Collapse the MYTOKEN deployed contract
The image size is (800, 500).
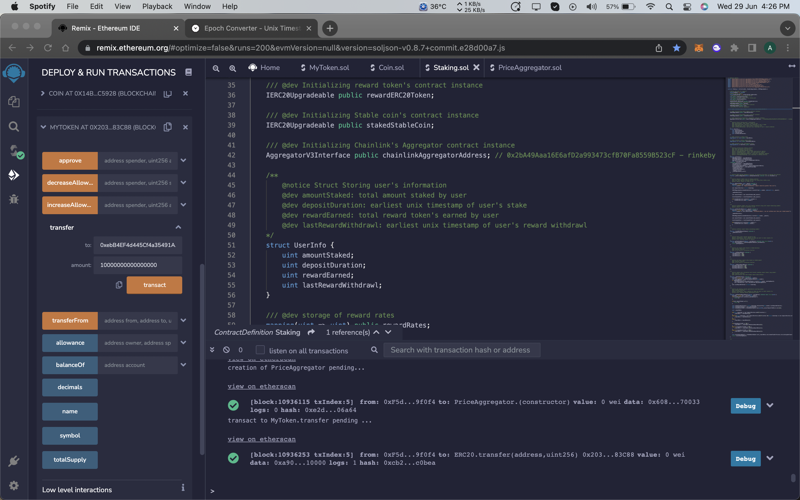click(x=43, y=127)
